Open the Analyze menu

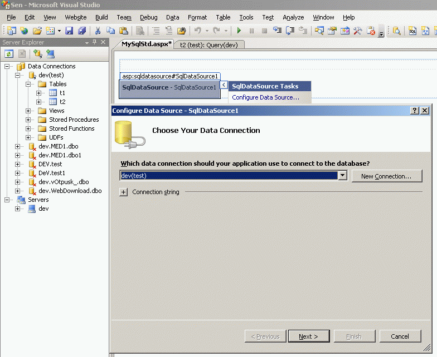293,17
